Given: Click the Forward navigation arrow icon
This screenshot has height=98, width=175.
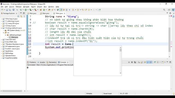Looking at the screenshot, I should coord(94,10).
